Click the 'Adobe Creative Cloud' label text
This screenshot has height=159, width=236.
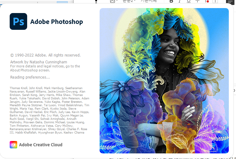41,145
